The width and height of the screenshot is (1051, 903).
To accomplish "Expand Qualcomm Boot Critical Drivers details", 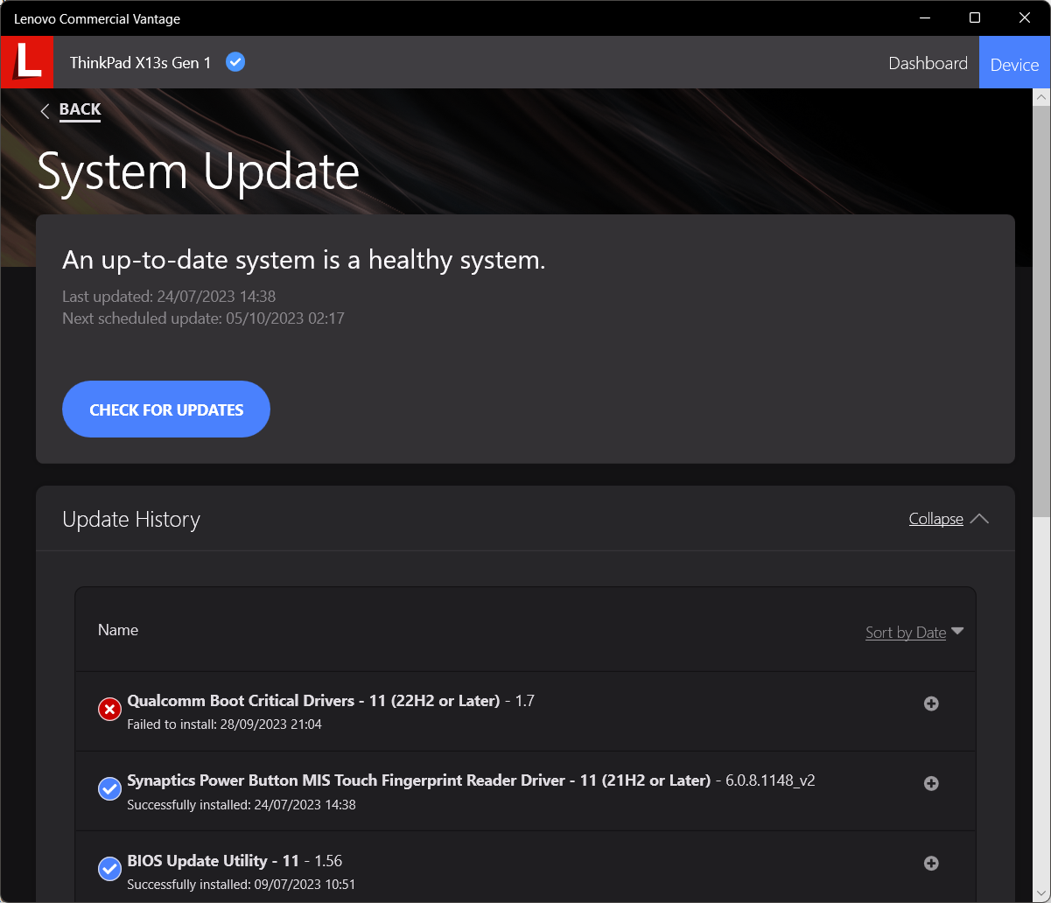I will click(x=931, y=703).
